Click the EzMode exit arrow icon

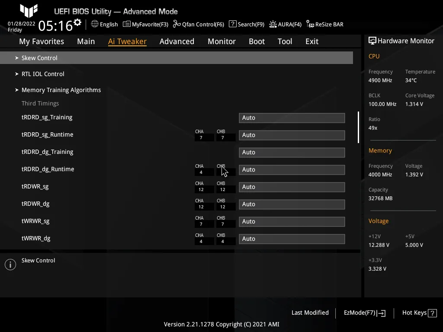381,313
